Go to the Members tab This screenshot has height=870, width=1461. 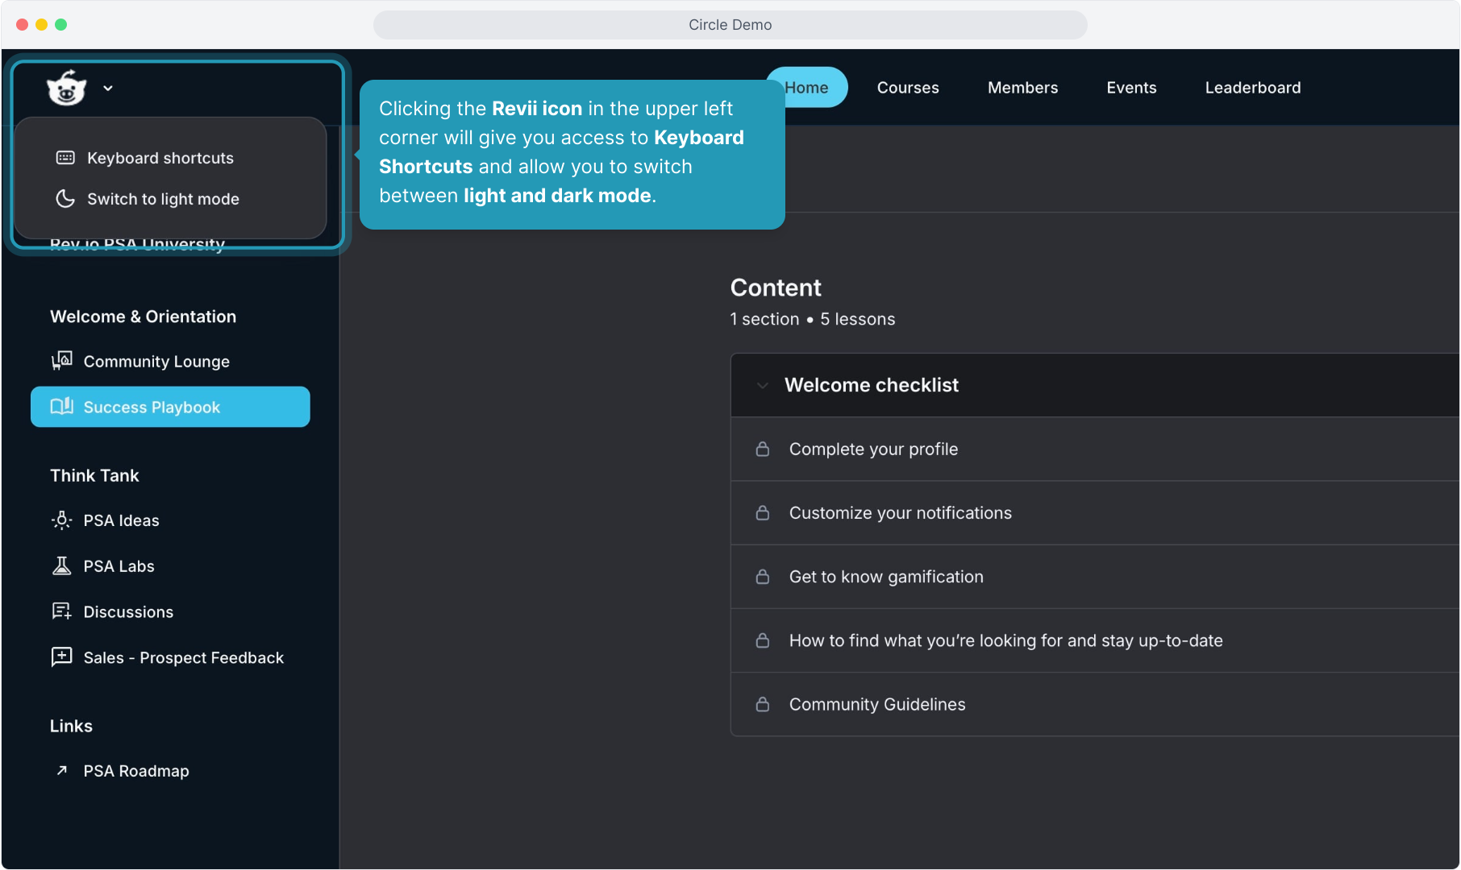pos(1022,88)
